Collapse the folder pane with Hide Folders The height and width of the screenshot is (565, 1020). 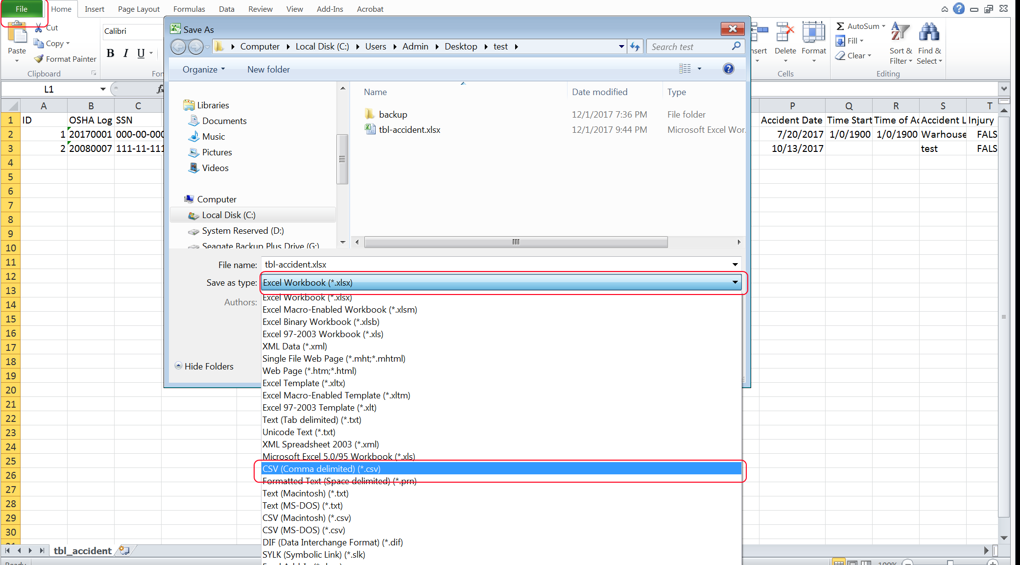[204, 366]
